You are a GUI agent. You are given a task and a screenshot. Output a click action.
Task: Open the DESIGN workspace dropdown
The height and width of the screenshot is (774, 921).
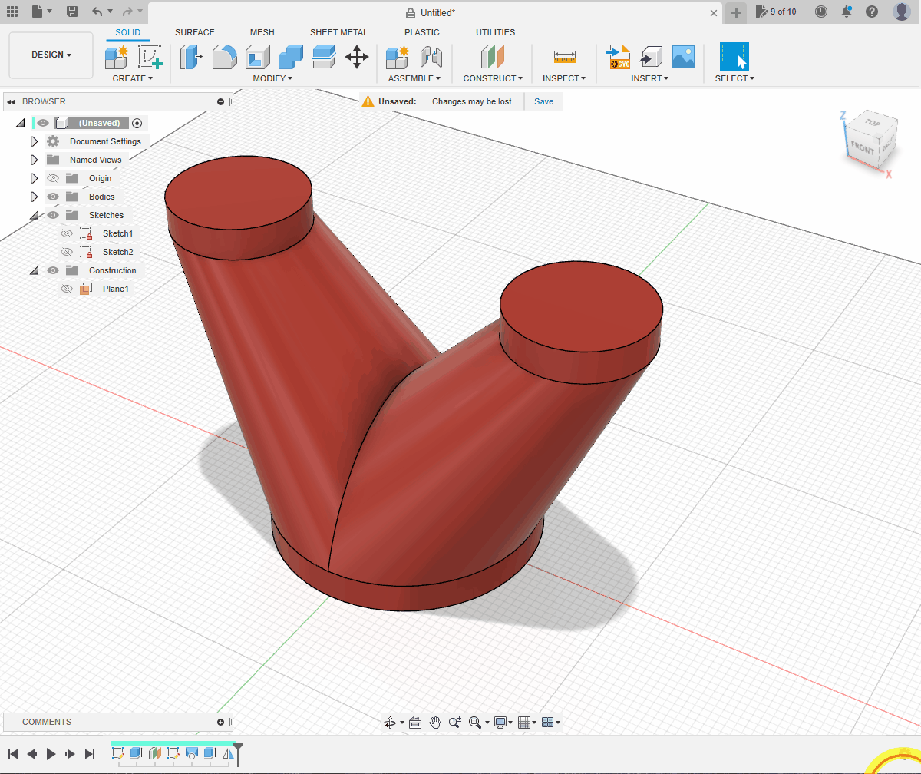(51, 55)
